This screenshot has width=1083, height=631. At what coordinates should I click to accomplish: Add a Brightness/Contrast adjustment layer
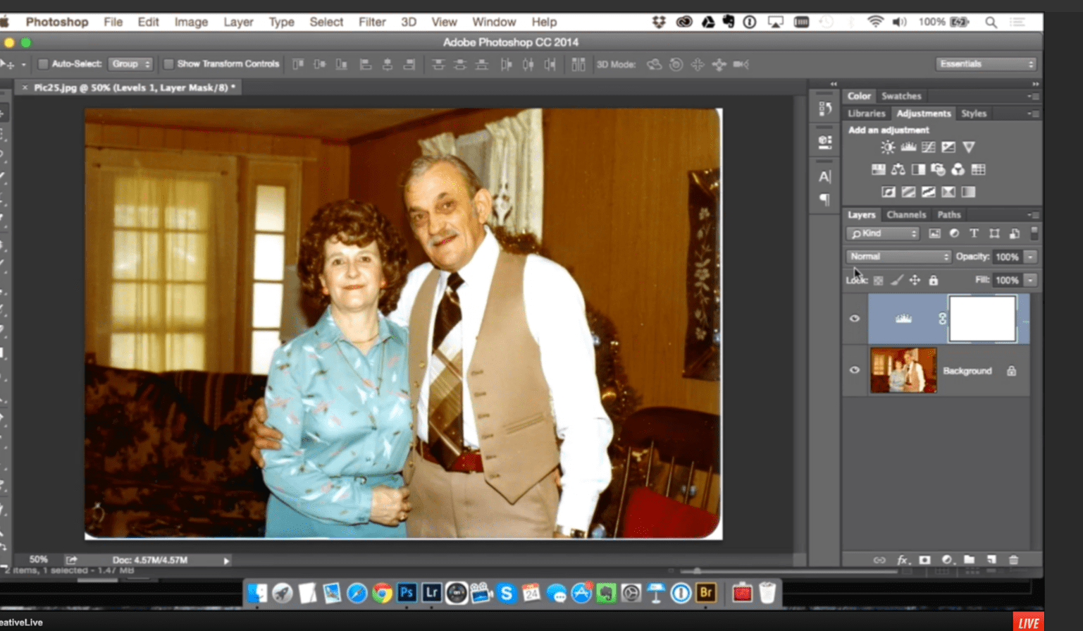pyautogui.click(x=887, y=147)
